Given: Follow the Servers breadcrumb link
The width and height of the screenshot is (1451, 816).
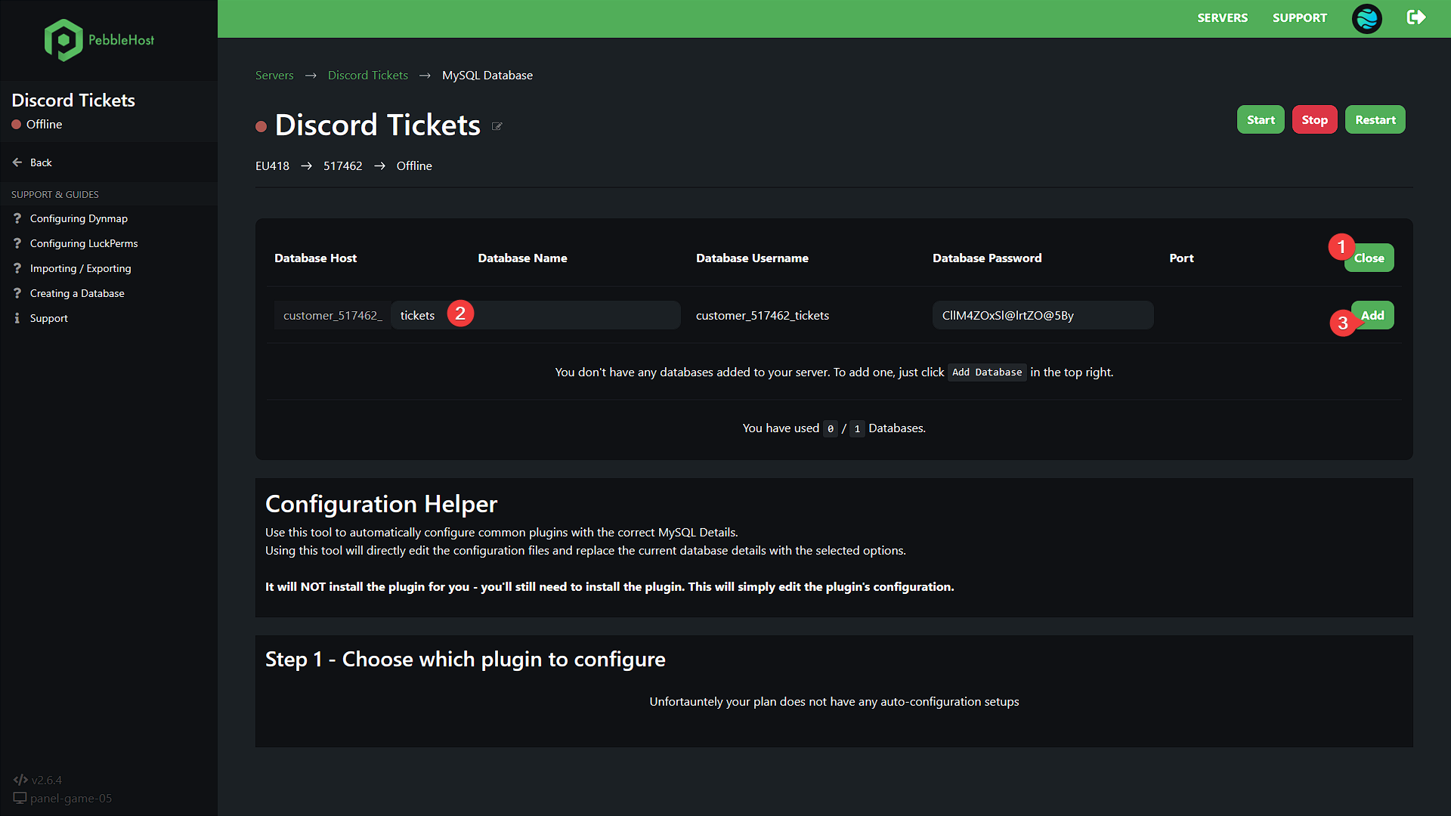Looking at the screenshot, I should point(274,75).
